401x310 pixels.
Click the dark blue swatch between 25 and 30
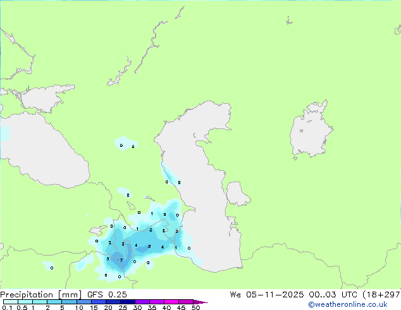(128, 302)
